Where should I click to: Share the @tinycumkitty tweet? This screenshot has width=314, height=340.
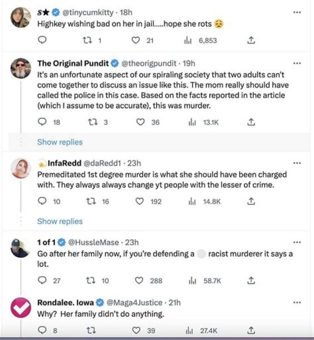point(251,40)
